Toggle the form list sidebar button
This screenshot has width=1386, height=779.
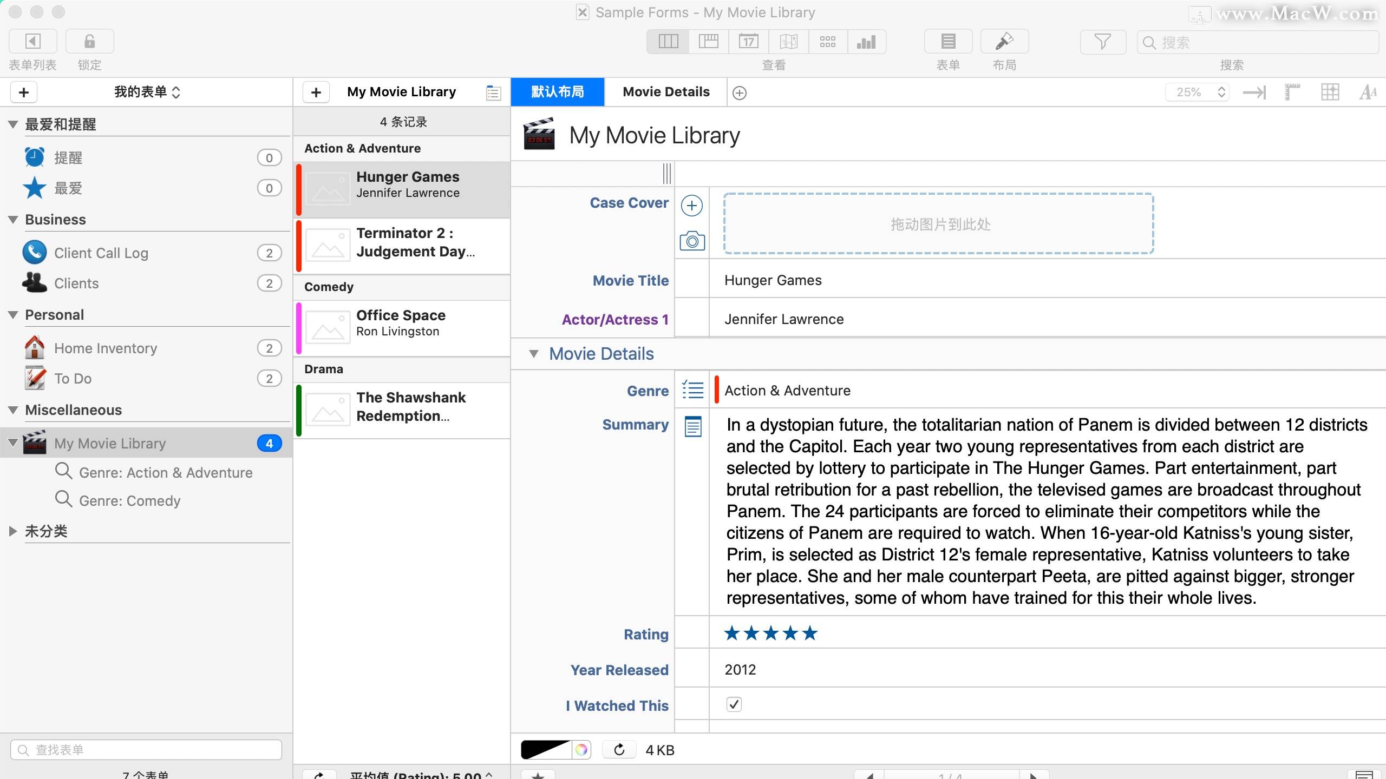(33, 41)
